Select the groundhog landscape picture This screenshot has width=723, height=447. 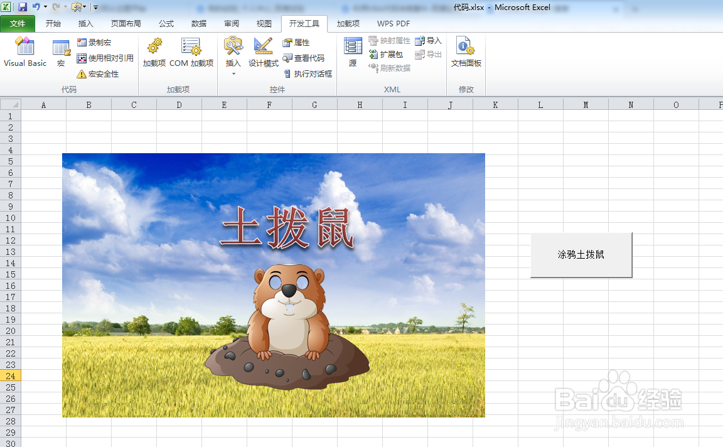tap(274, 285)
